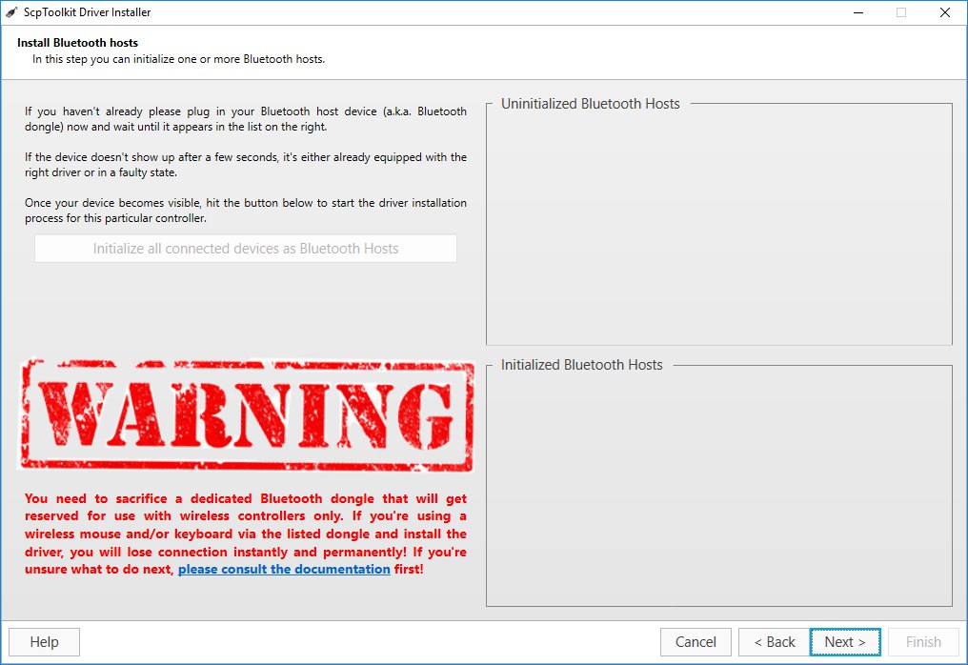The height and width of the screenshot is (665, 968).
Task: Click the 'If you haven't already please plug' paragraph
Action: [246, 119]
